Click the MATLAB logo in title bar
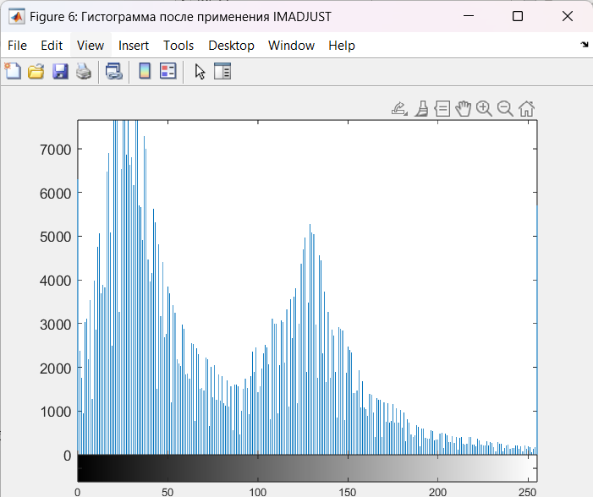Screen dimensions: 593x497 [17, 17]
